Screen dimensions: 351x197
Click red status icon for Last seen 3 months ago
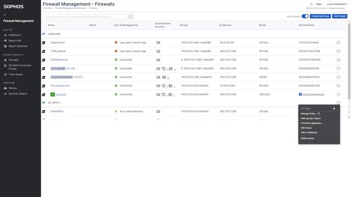point(116,42)
